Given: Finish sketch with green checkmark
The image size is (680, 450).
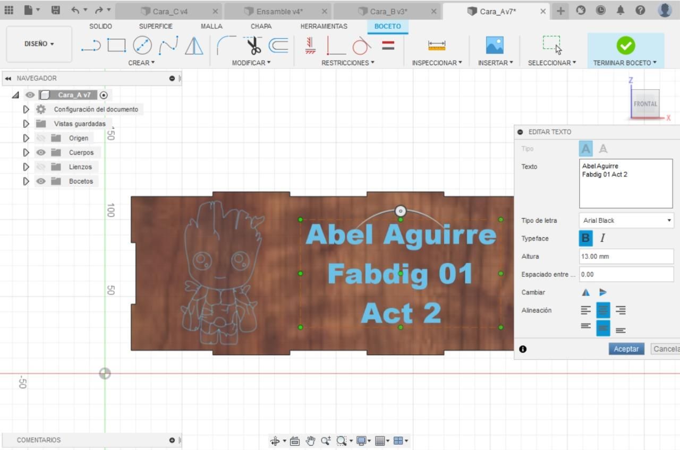Looking at the screenshot, I should coord(625,46).
